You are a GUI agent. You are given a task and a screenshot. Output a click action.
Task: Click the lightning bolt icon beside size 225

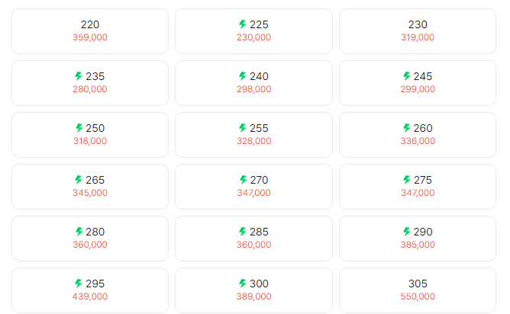pyautogui.click(x=243, y=24)
